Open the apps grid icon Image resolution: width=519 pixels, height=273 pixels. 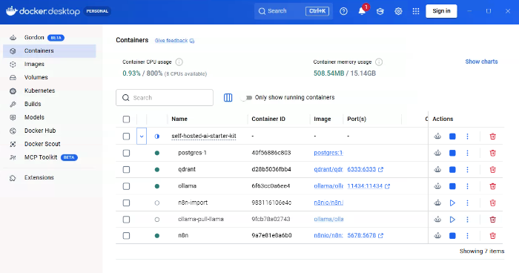pos(416,11)
